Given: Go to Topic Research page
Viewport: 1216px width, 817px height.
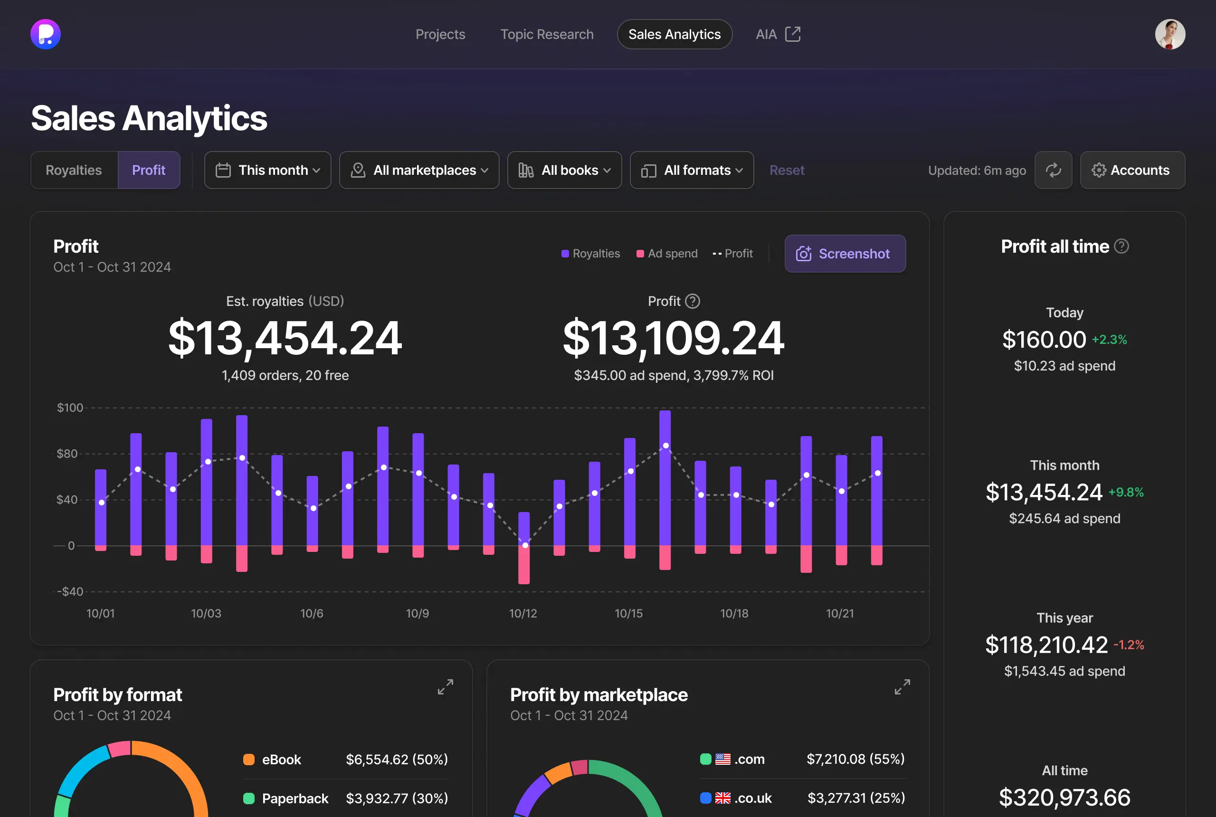Looking at the screenshot, I should coord(547,34).
